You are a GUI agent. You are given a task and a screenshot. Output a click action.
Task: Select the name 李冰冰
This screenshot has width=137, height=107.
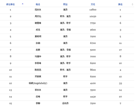point(38,90)
